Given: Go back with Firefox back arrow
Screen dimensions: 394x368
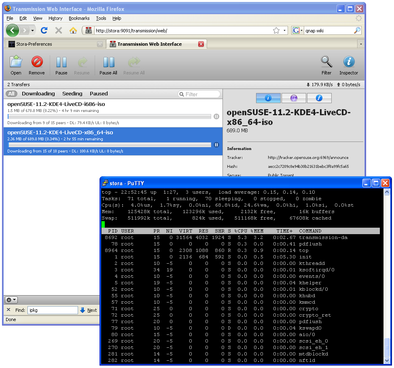Looking at the screenshot, I should pos(12,31).
